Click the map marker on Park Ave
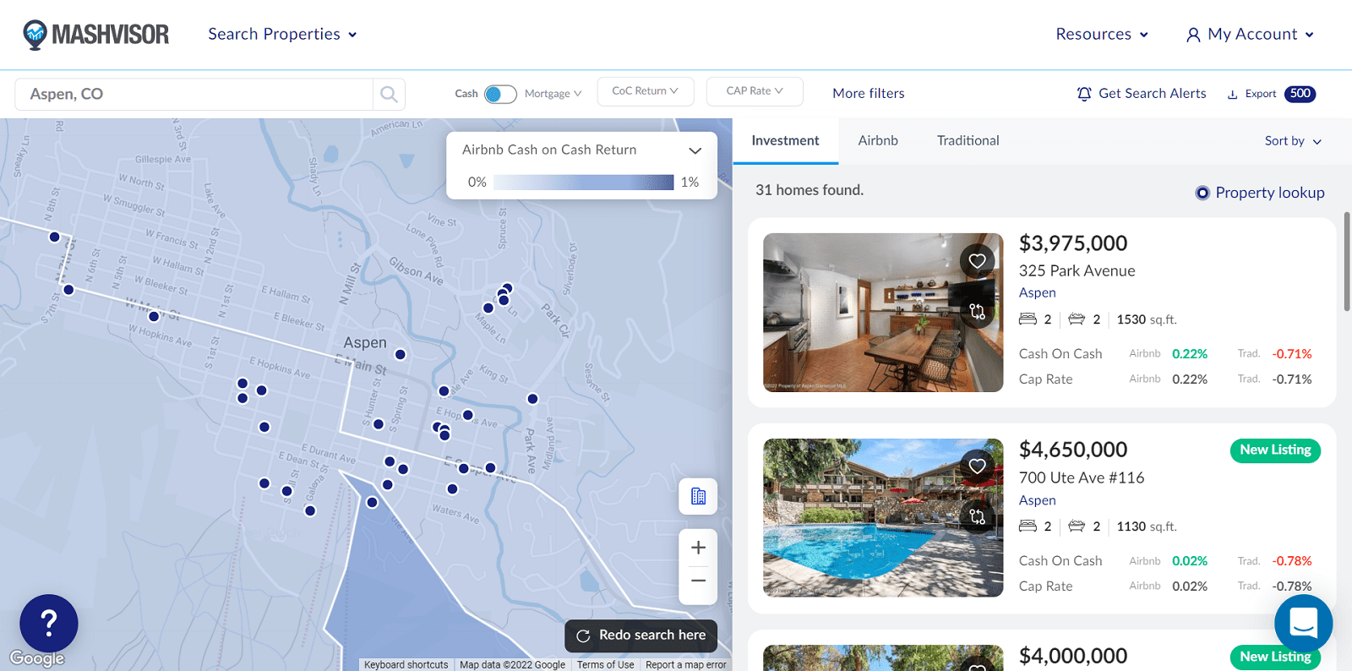This screenshot has height=671, width=1352. point(532,398)
